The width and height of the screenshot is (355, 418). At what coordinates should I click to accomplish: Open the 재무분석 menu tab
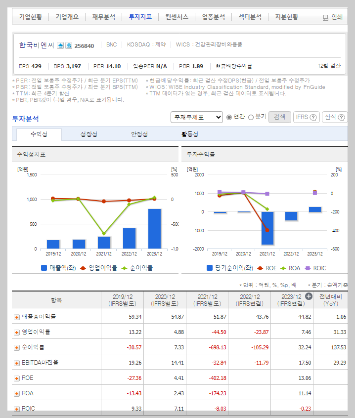tap(103, 17)
